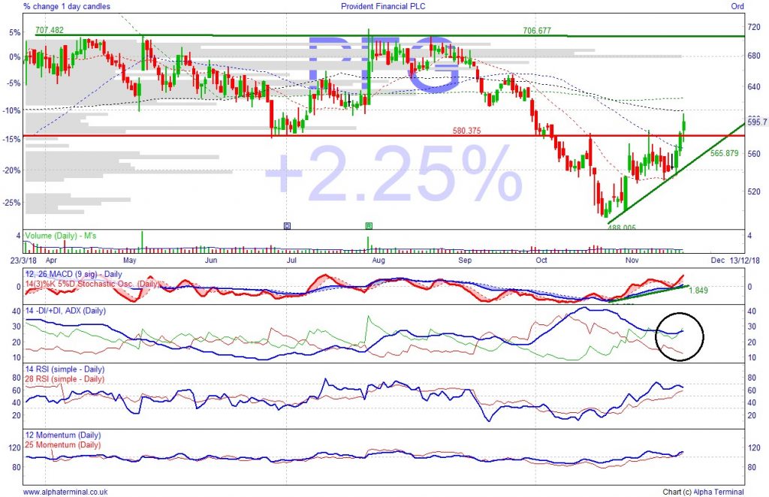Screen dimensions: 769x497
Task: Select the 'May' month label on time axis
Action: [x=129, y=261]
